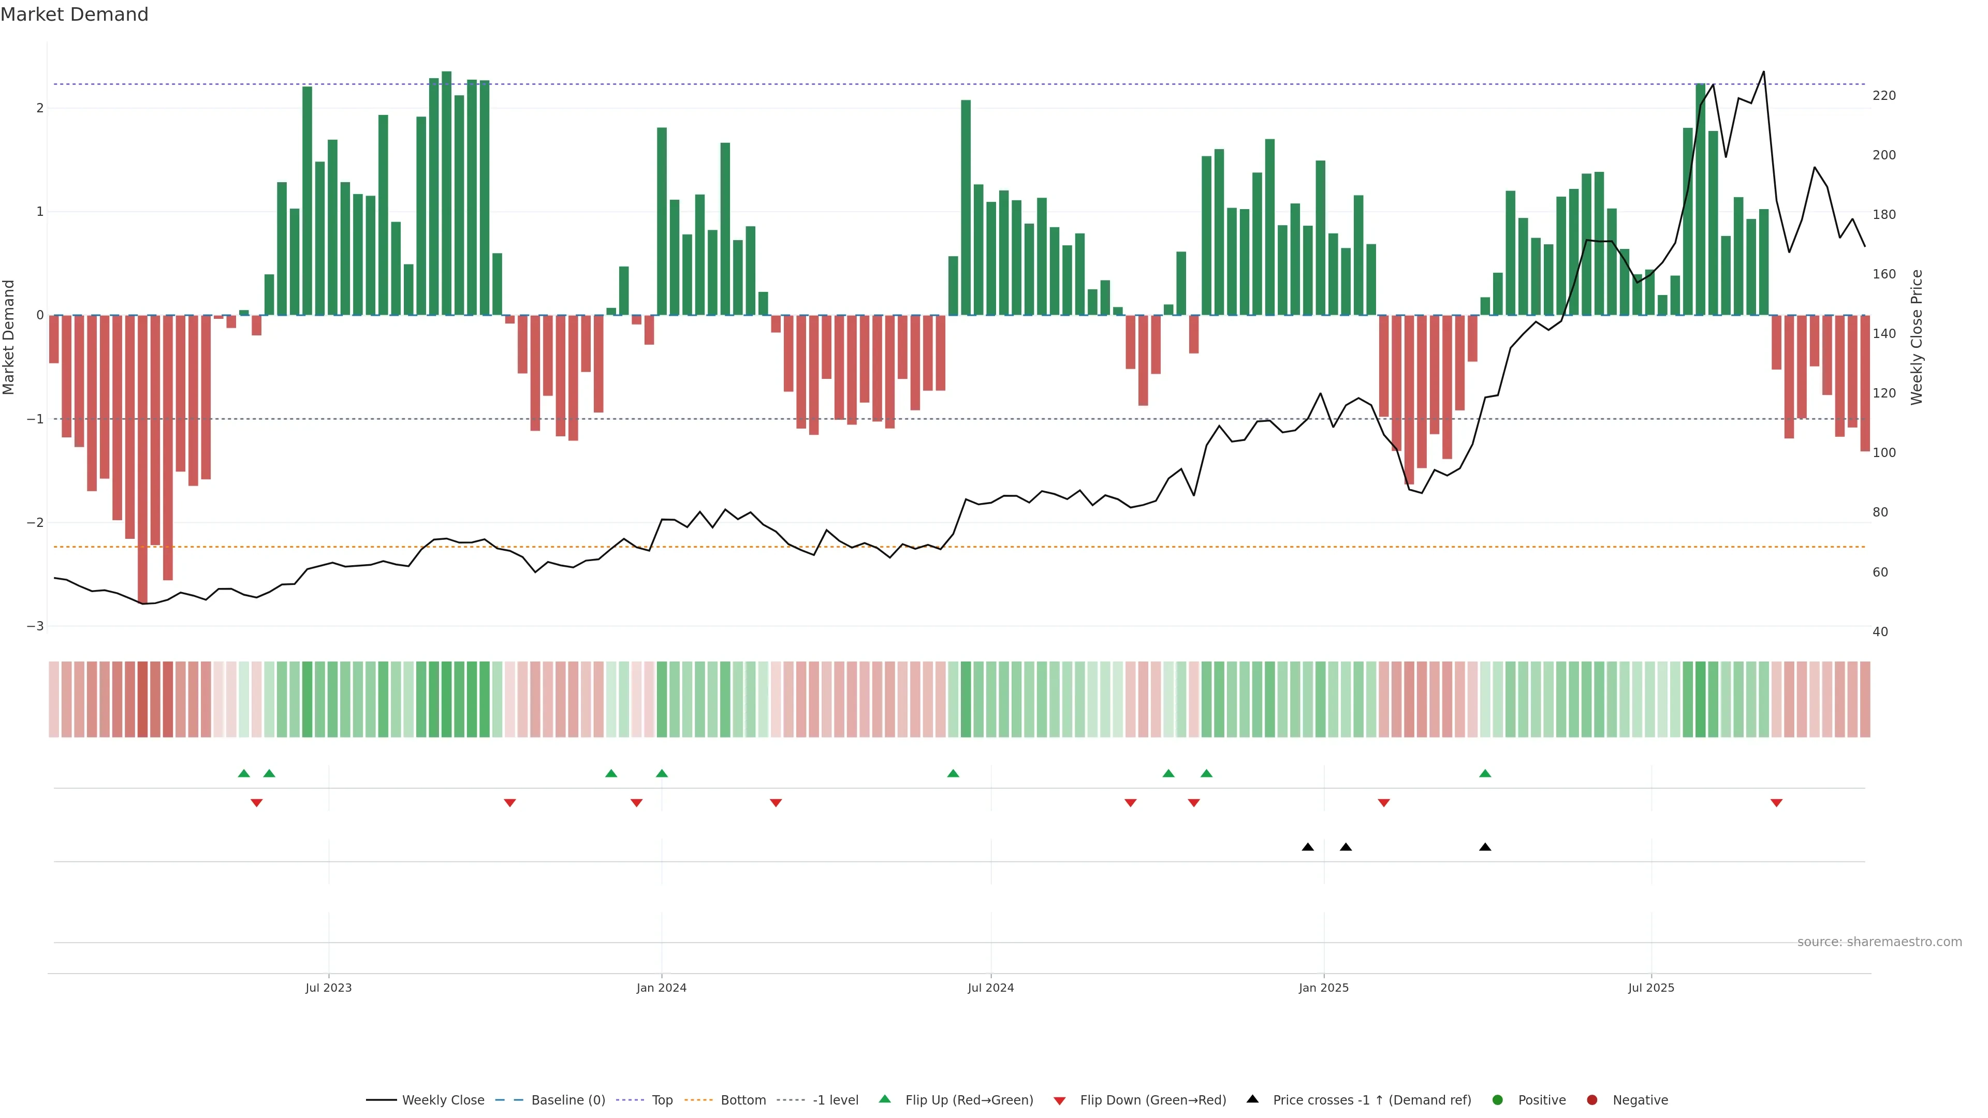Viewport: 1988px width, 1118px height.
Task: Click the Market Demand chart title
Action: point(74,14)
